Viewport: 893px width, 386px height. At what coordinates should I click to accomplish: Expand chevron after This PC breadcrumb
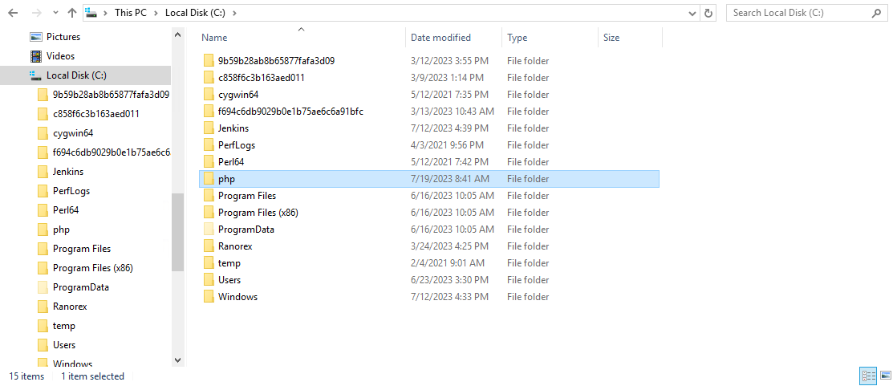[x=156, y=13]
